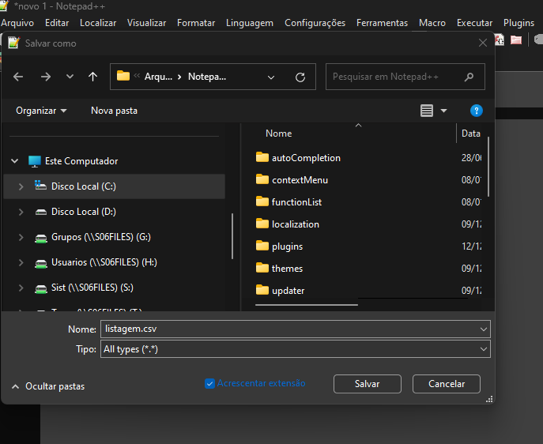The height and width of the screenshot is (444, 543).
Task: Select the updater folder icon
Action: tap(262, 291)
